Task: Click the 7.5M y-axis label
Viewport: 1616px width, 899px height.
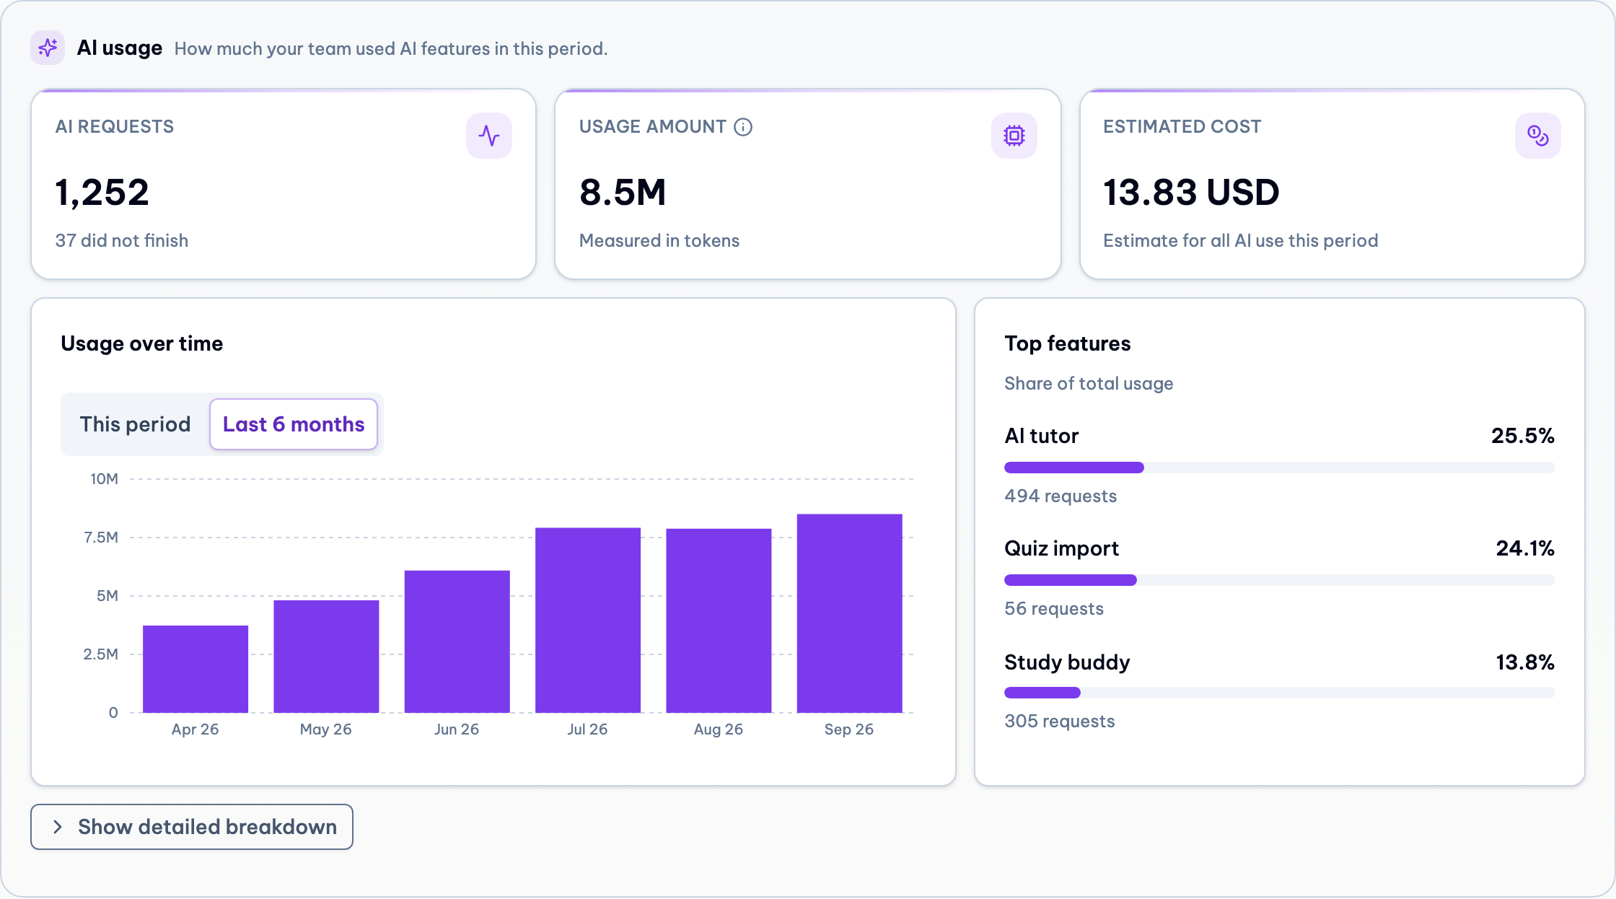Action: (x=101, y=538)
